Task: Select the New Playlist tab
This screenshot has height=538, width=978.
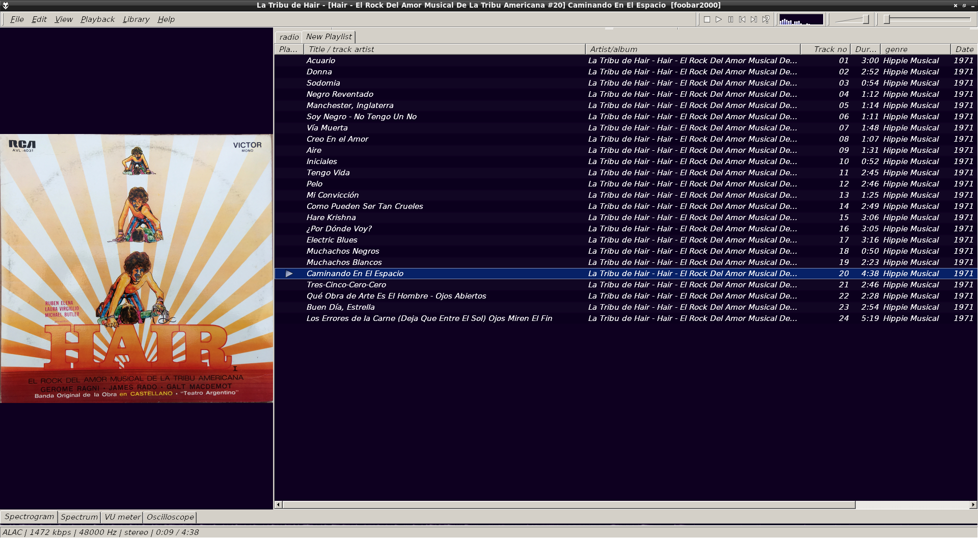Action: (x=329, y=37)
